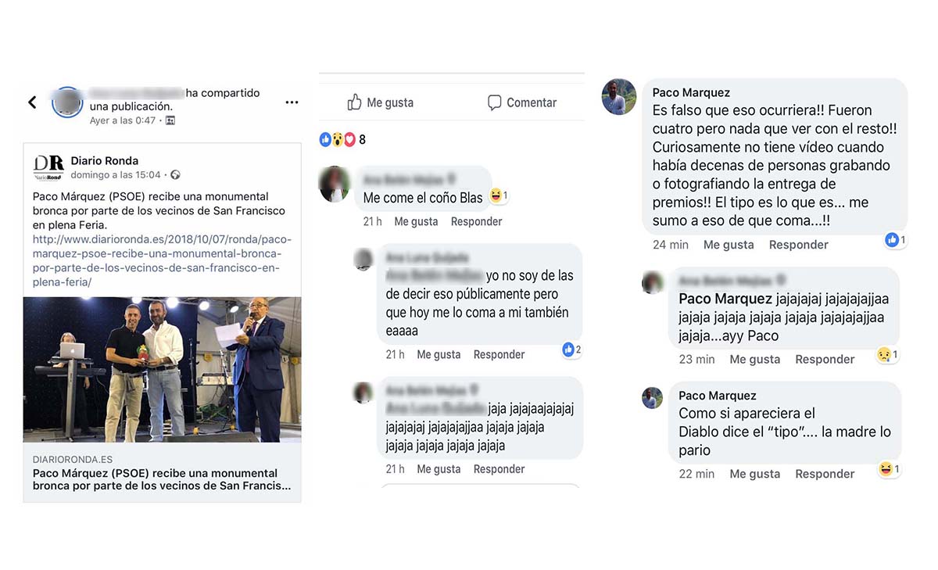View the reaction emojis summary with 8
This screenshot has height=570, width=938.
click(342, 140)
